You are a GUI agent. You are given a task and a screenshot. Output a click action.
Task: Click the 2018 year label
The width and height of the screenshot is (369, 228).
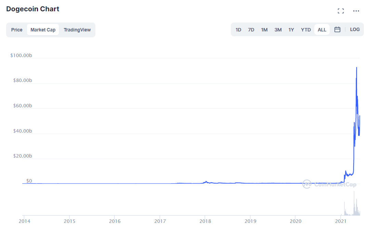point(205,221)
